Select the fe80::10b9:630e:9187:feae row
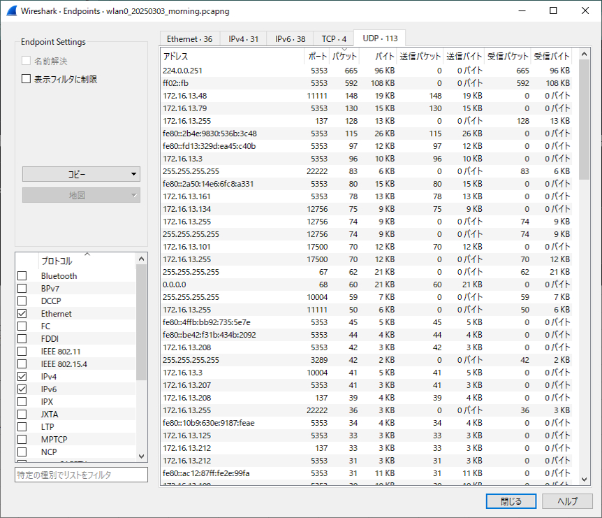 [x=366, y=423]
